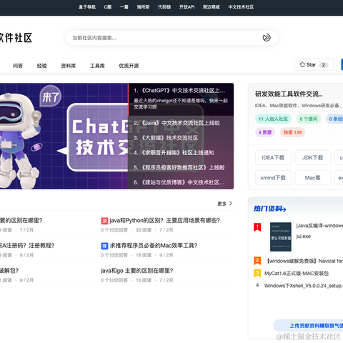Click the green 6 个提问 tag
Screen dimensions: 343x343
coord(309,119)
